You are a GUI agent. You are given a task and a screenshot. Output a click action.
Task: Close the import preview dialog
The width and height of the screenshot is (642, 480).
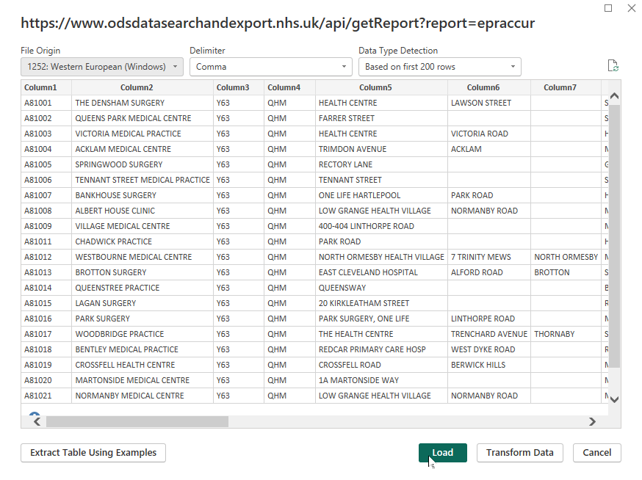[x=631, y=8]
